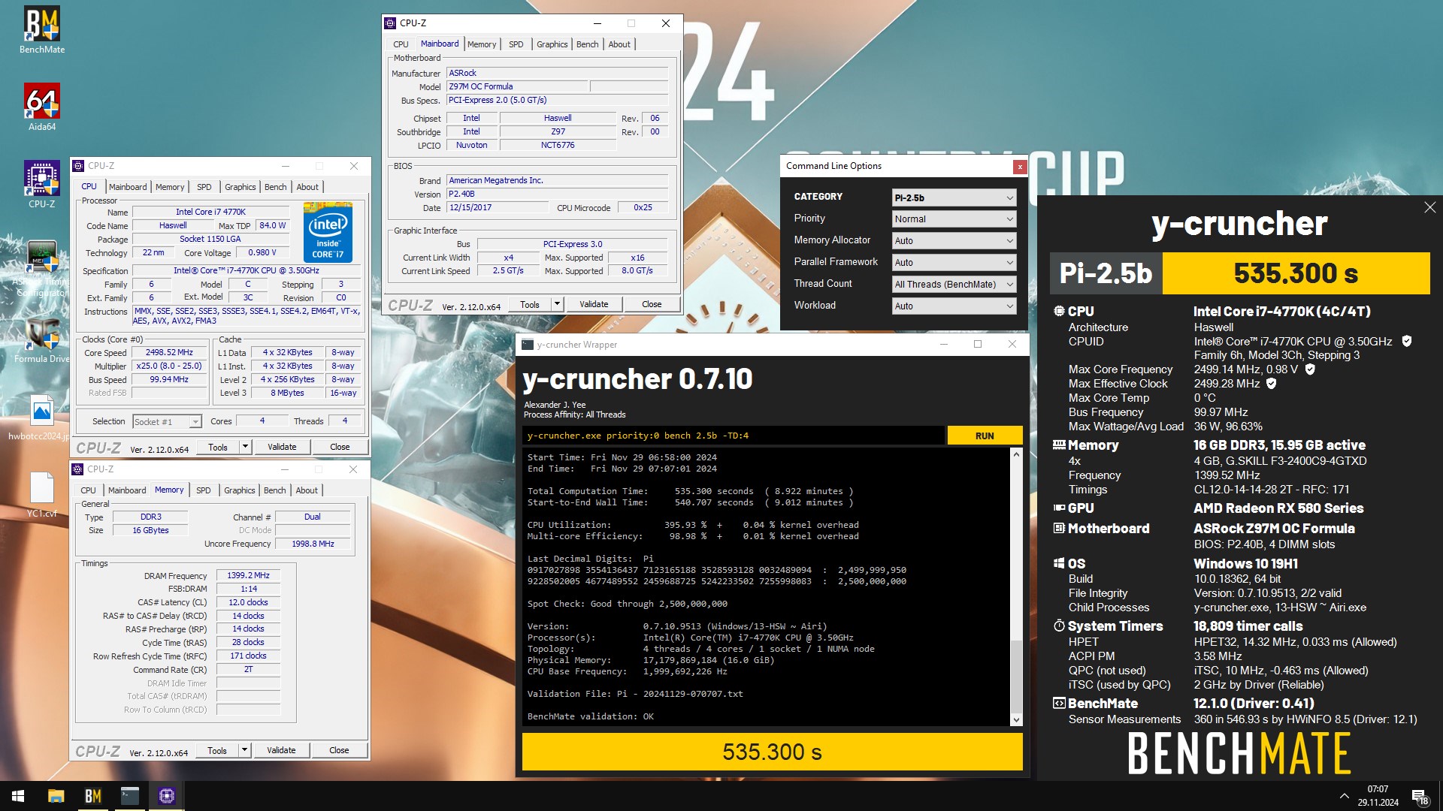This screenshot has height=811, width=1443.
Task: Click 'Validation File: Pi - 20241129-070707.txt' line
Action: click(x=635, y=694)
